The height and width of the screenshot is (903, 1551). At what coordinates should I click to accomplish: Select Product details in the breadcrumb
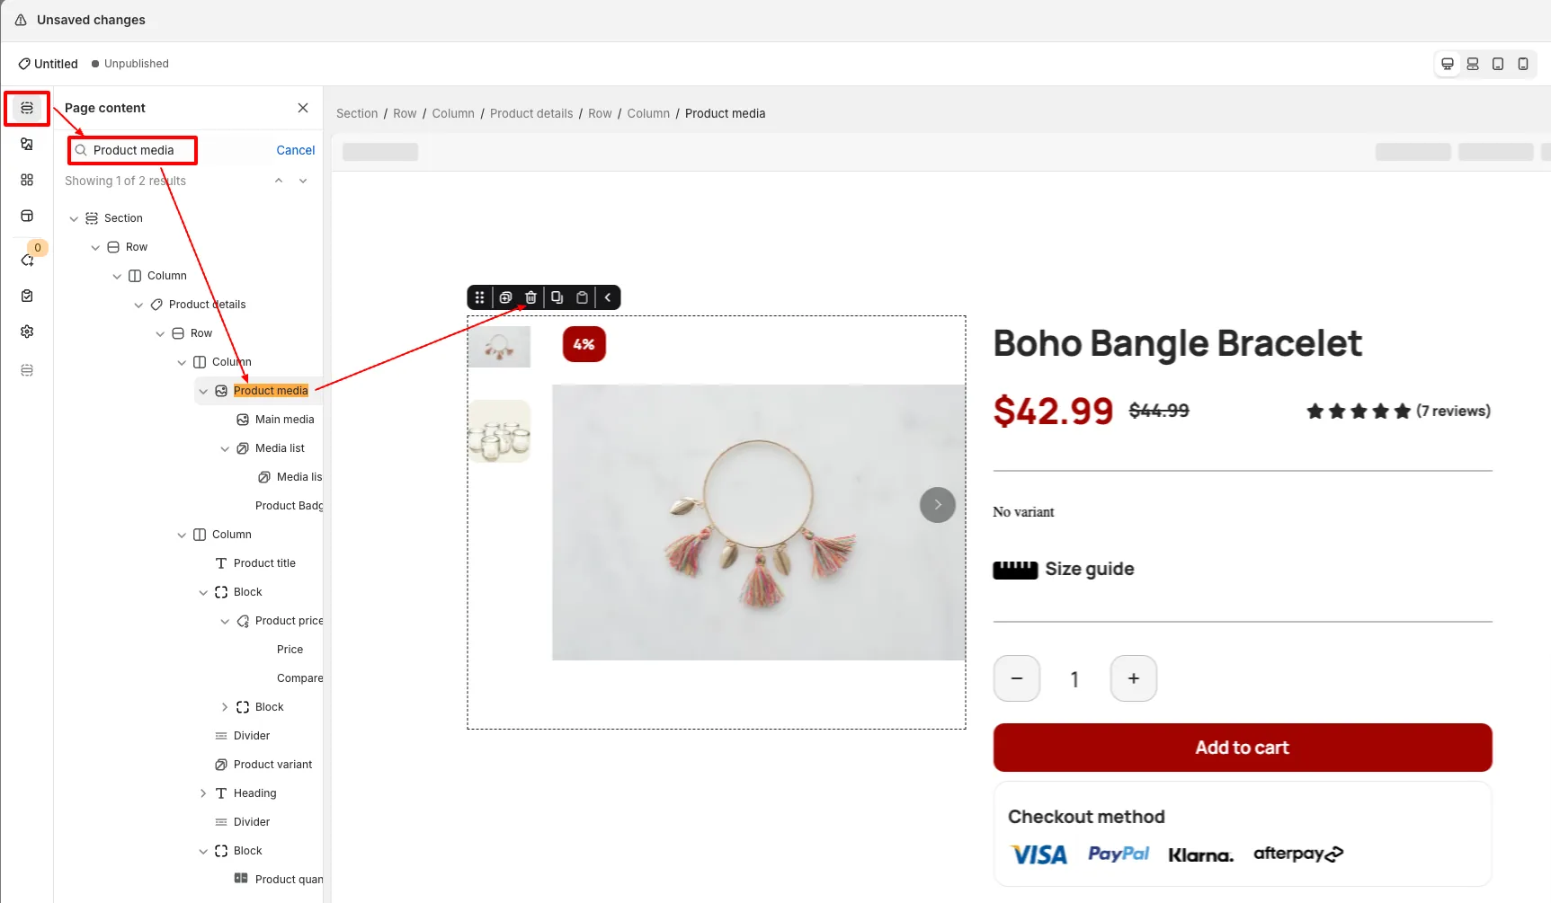click(x=530, y=113)
